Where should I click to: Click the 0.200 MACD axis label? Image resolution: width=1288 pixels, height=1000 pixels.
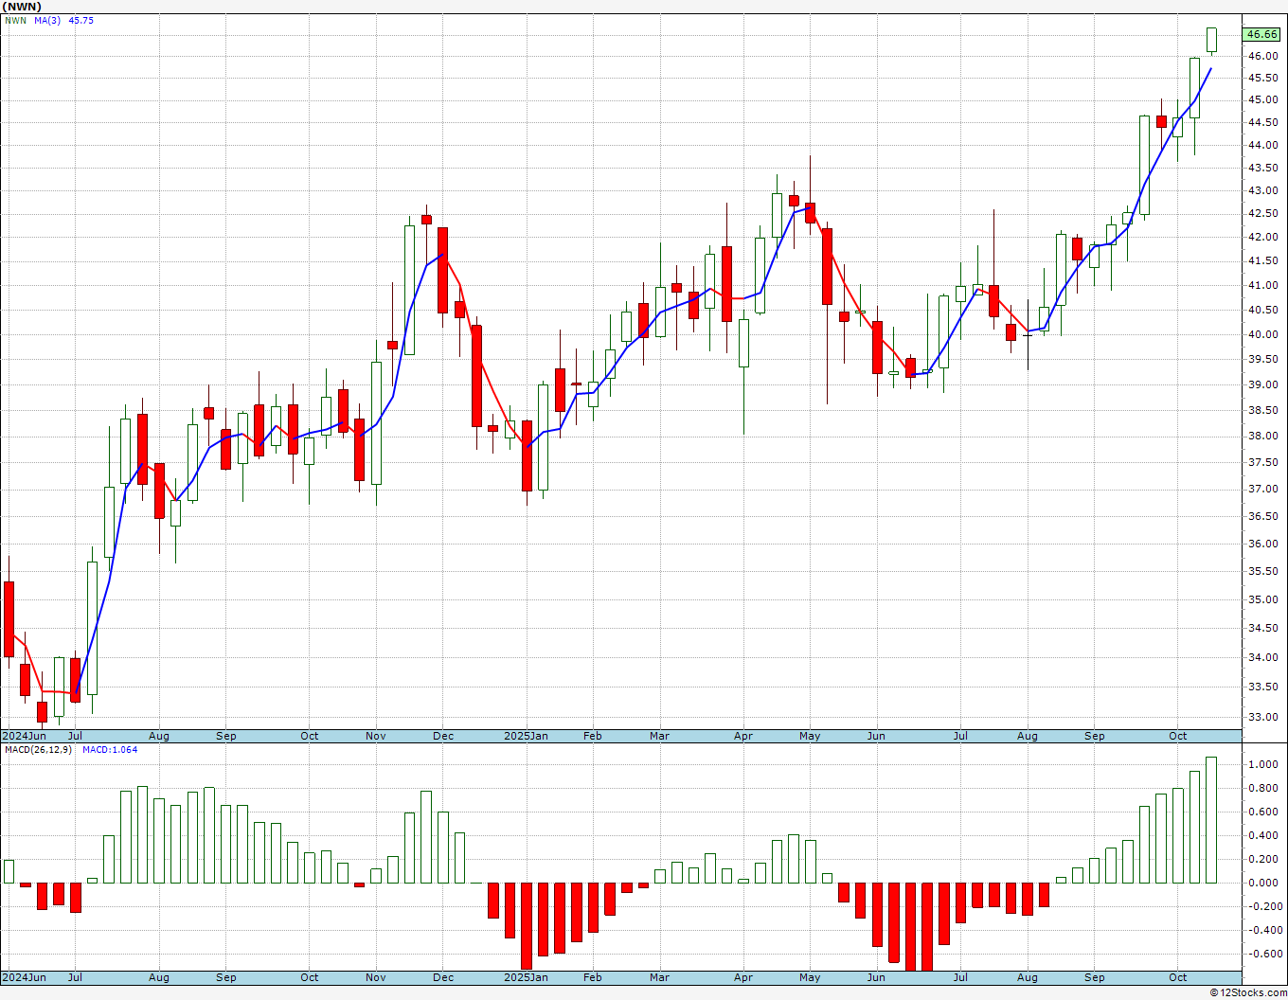pyautogui.click(x=1262, y=859)
